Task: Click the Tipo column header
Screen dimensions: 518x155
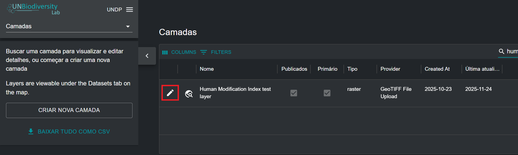Action: pyautogui.click(x=352, y=69)
